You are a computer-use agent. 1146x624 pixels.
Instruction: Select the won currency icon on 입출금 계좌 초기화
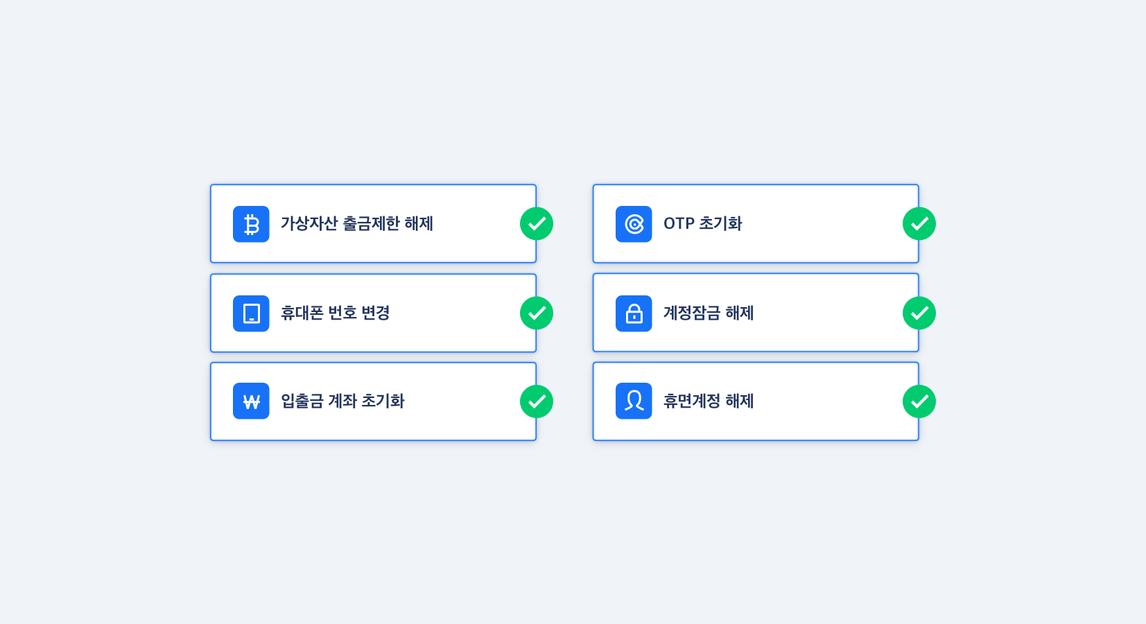coord(251,401)
